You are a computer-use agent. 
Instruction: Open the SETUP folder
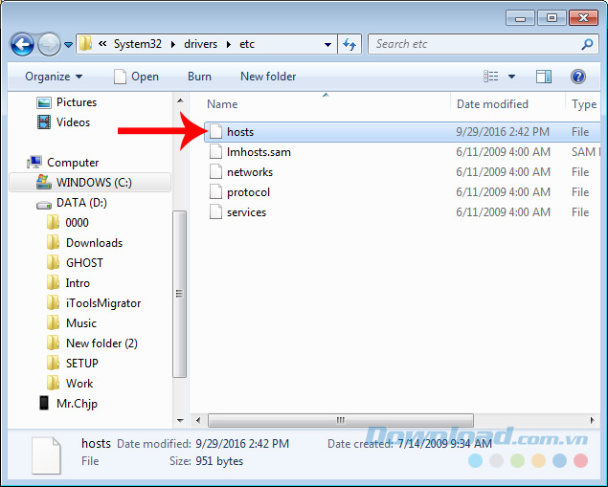(73, 364)
